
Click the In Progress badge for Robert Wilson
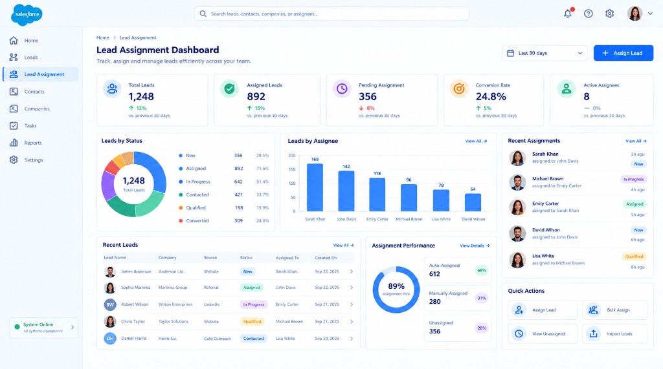(x=253, y=304)
